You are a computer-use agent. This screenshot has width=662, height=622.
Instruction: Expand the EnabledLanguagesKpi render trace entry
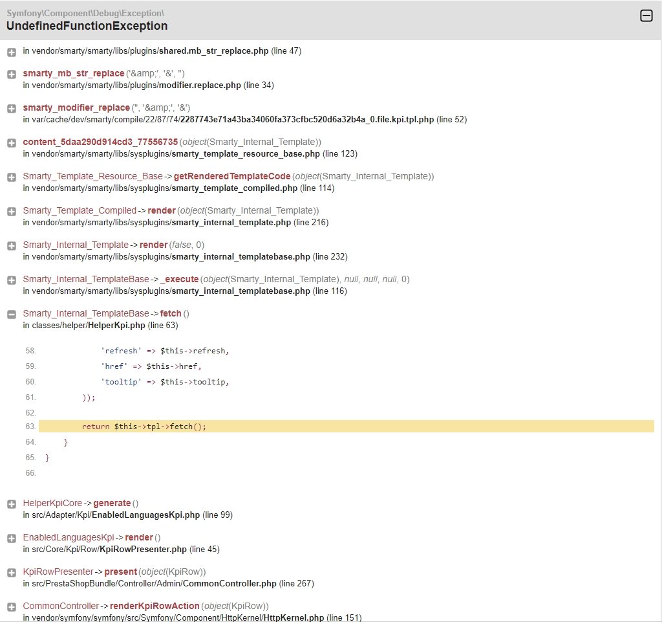[x=12, y=539]
